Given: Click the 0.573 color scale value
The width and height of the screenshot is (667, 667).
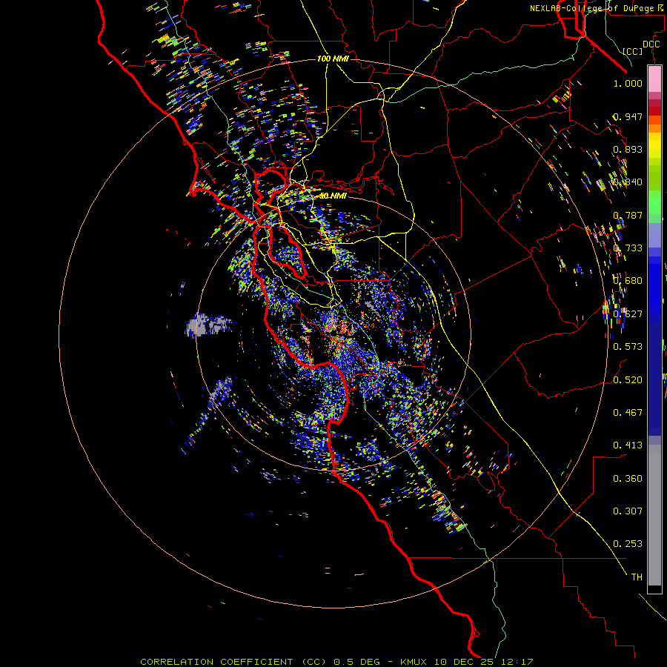Looking at the screenshot, I should coord(628,347).
